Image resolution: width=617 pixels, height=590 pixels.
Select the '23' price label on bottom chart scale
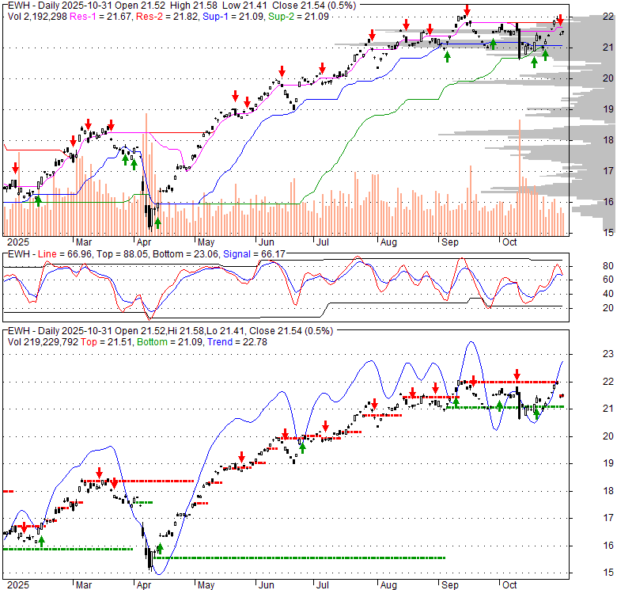pyautogui.click(x=608, y=354)
